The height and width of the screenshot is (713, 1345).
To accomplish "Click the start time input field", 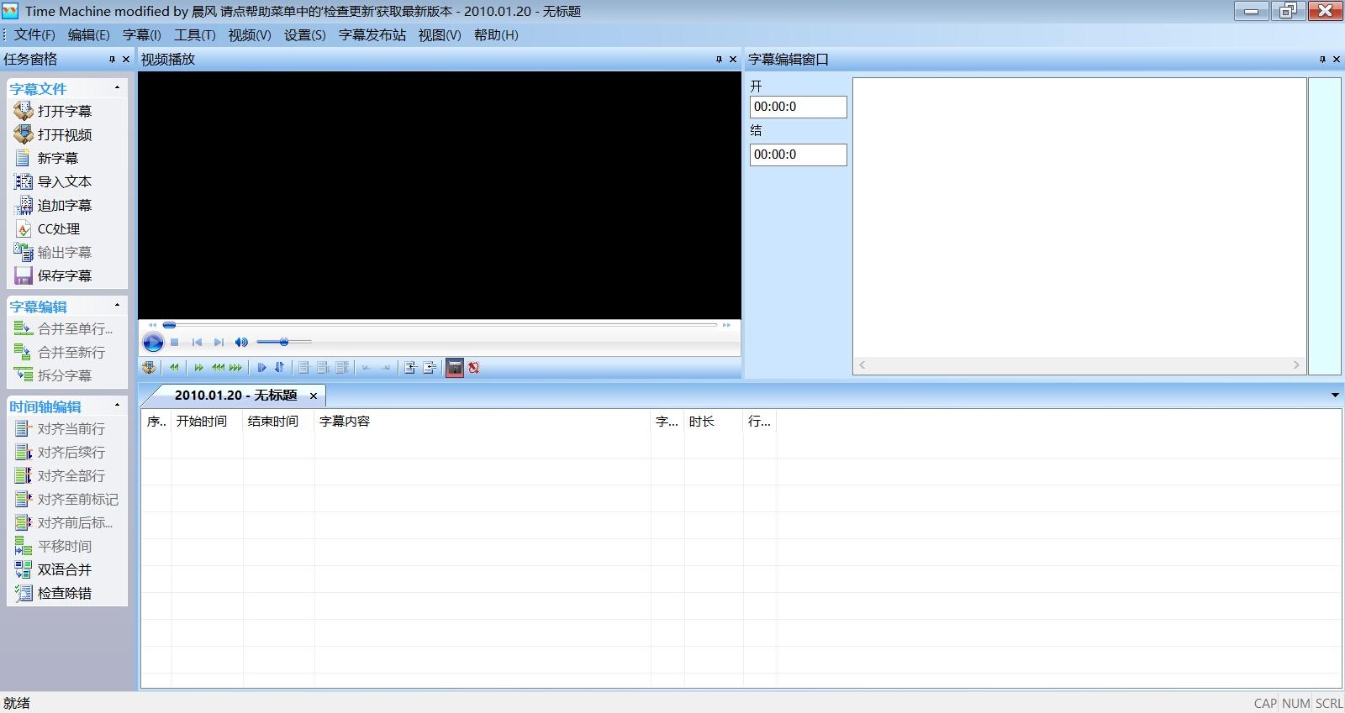I will (798, 107).
